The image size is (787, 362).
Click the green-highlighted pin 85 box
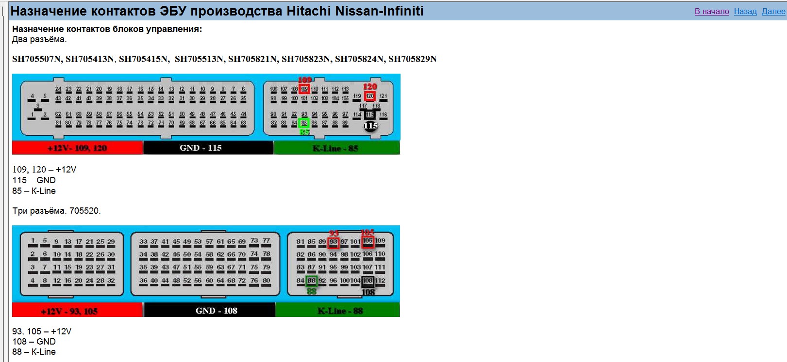304,123
